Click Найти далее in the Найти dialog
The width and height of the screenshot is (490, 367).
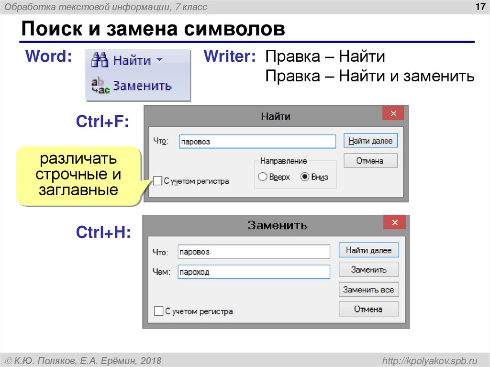point(371,141)
